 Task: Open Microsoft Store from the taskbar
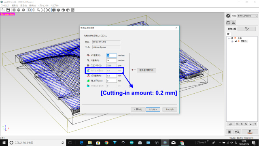[x=98, y=142]
